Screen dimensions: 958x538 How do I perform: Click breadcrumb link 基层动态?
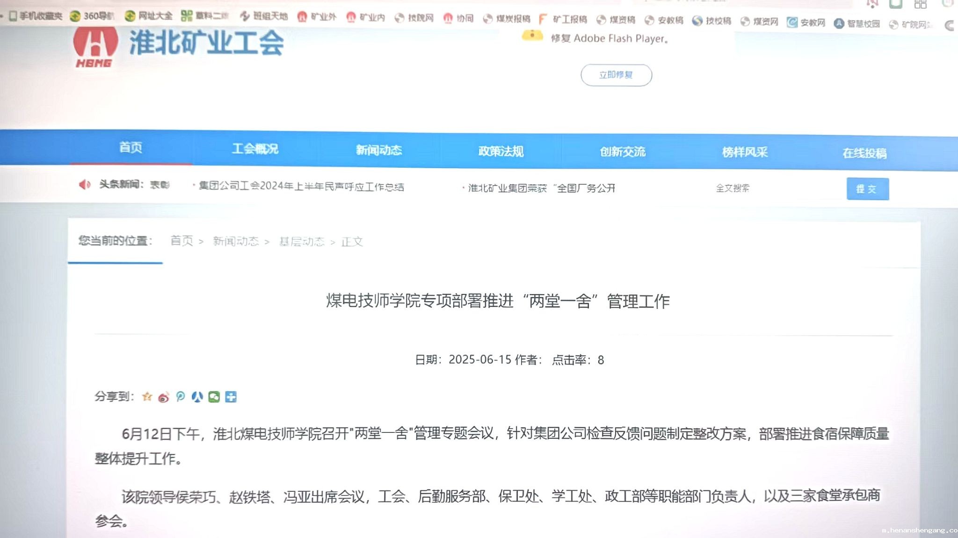click(x=302, y=242)
